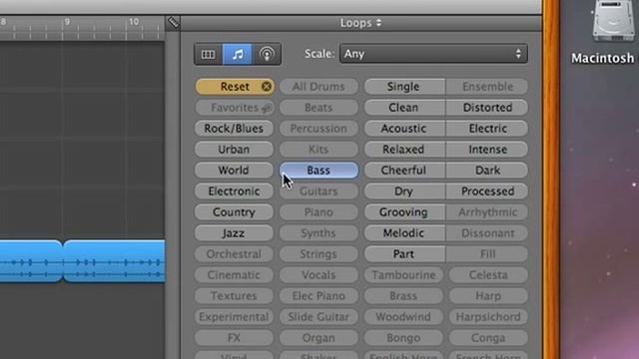Toggle the Rock/Blues genre filter

tap(234, 129)
